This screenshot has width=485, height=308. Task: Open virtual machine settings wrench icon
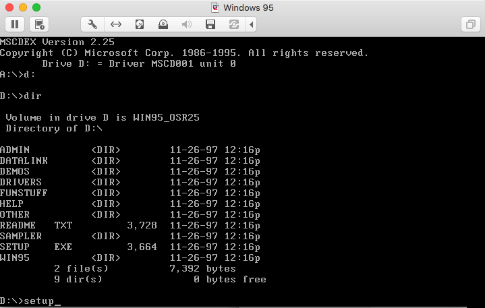(x=92, y=24)
